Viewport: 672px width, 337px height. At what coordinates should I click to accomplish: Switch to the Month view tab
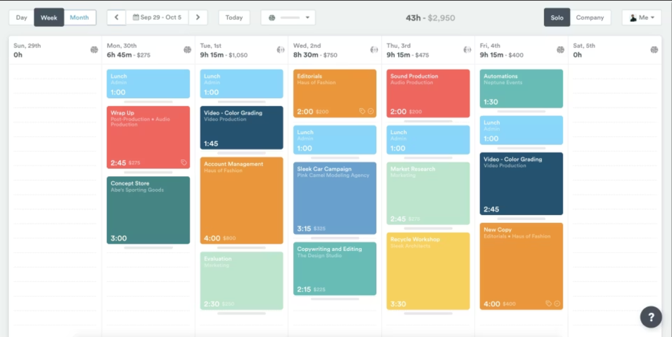[79, 17]
